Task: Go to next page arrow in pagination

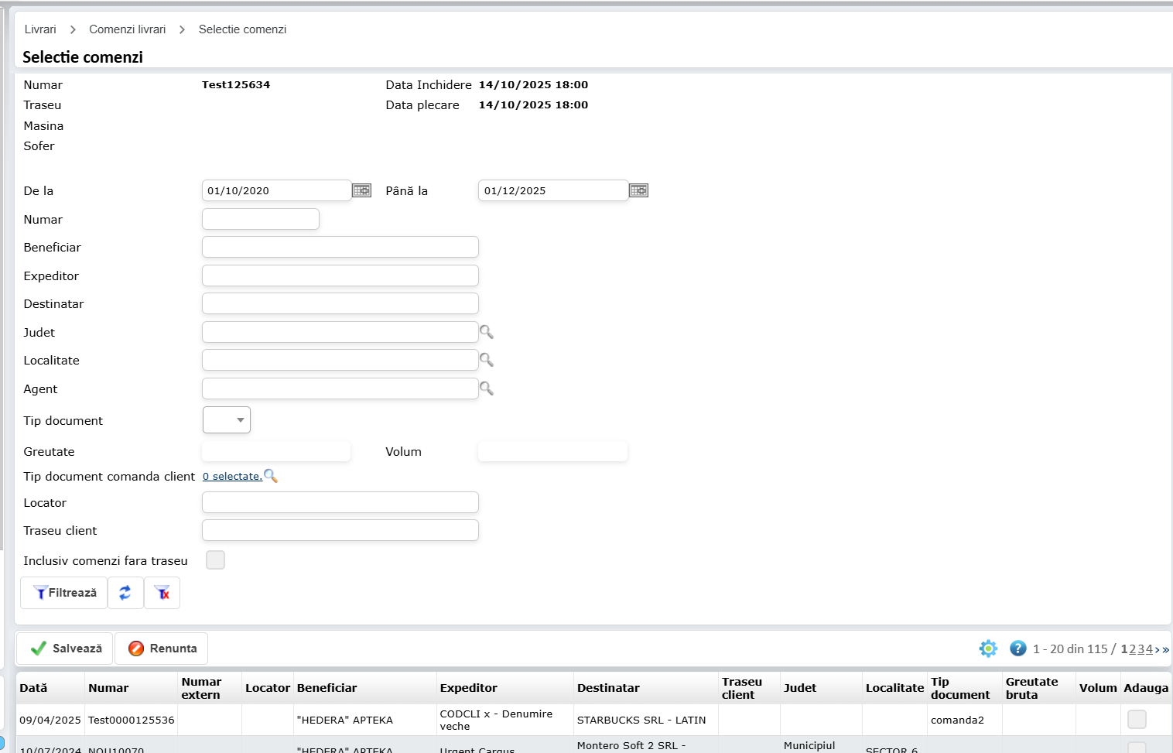Action: tap(1158, 650)
